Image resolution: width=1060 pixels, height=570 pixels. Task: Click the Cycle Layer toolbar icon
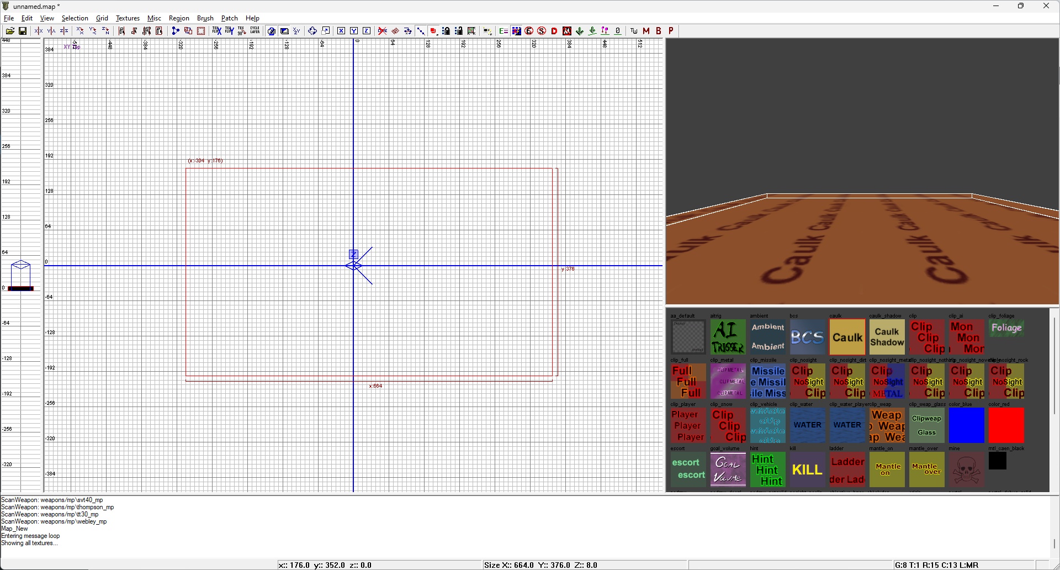255,31
